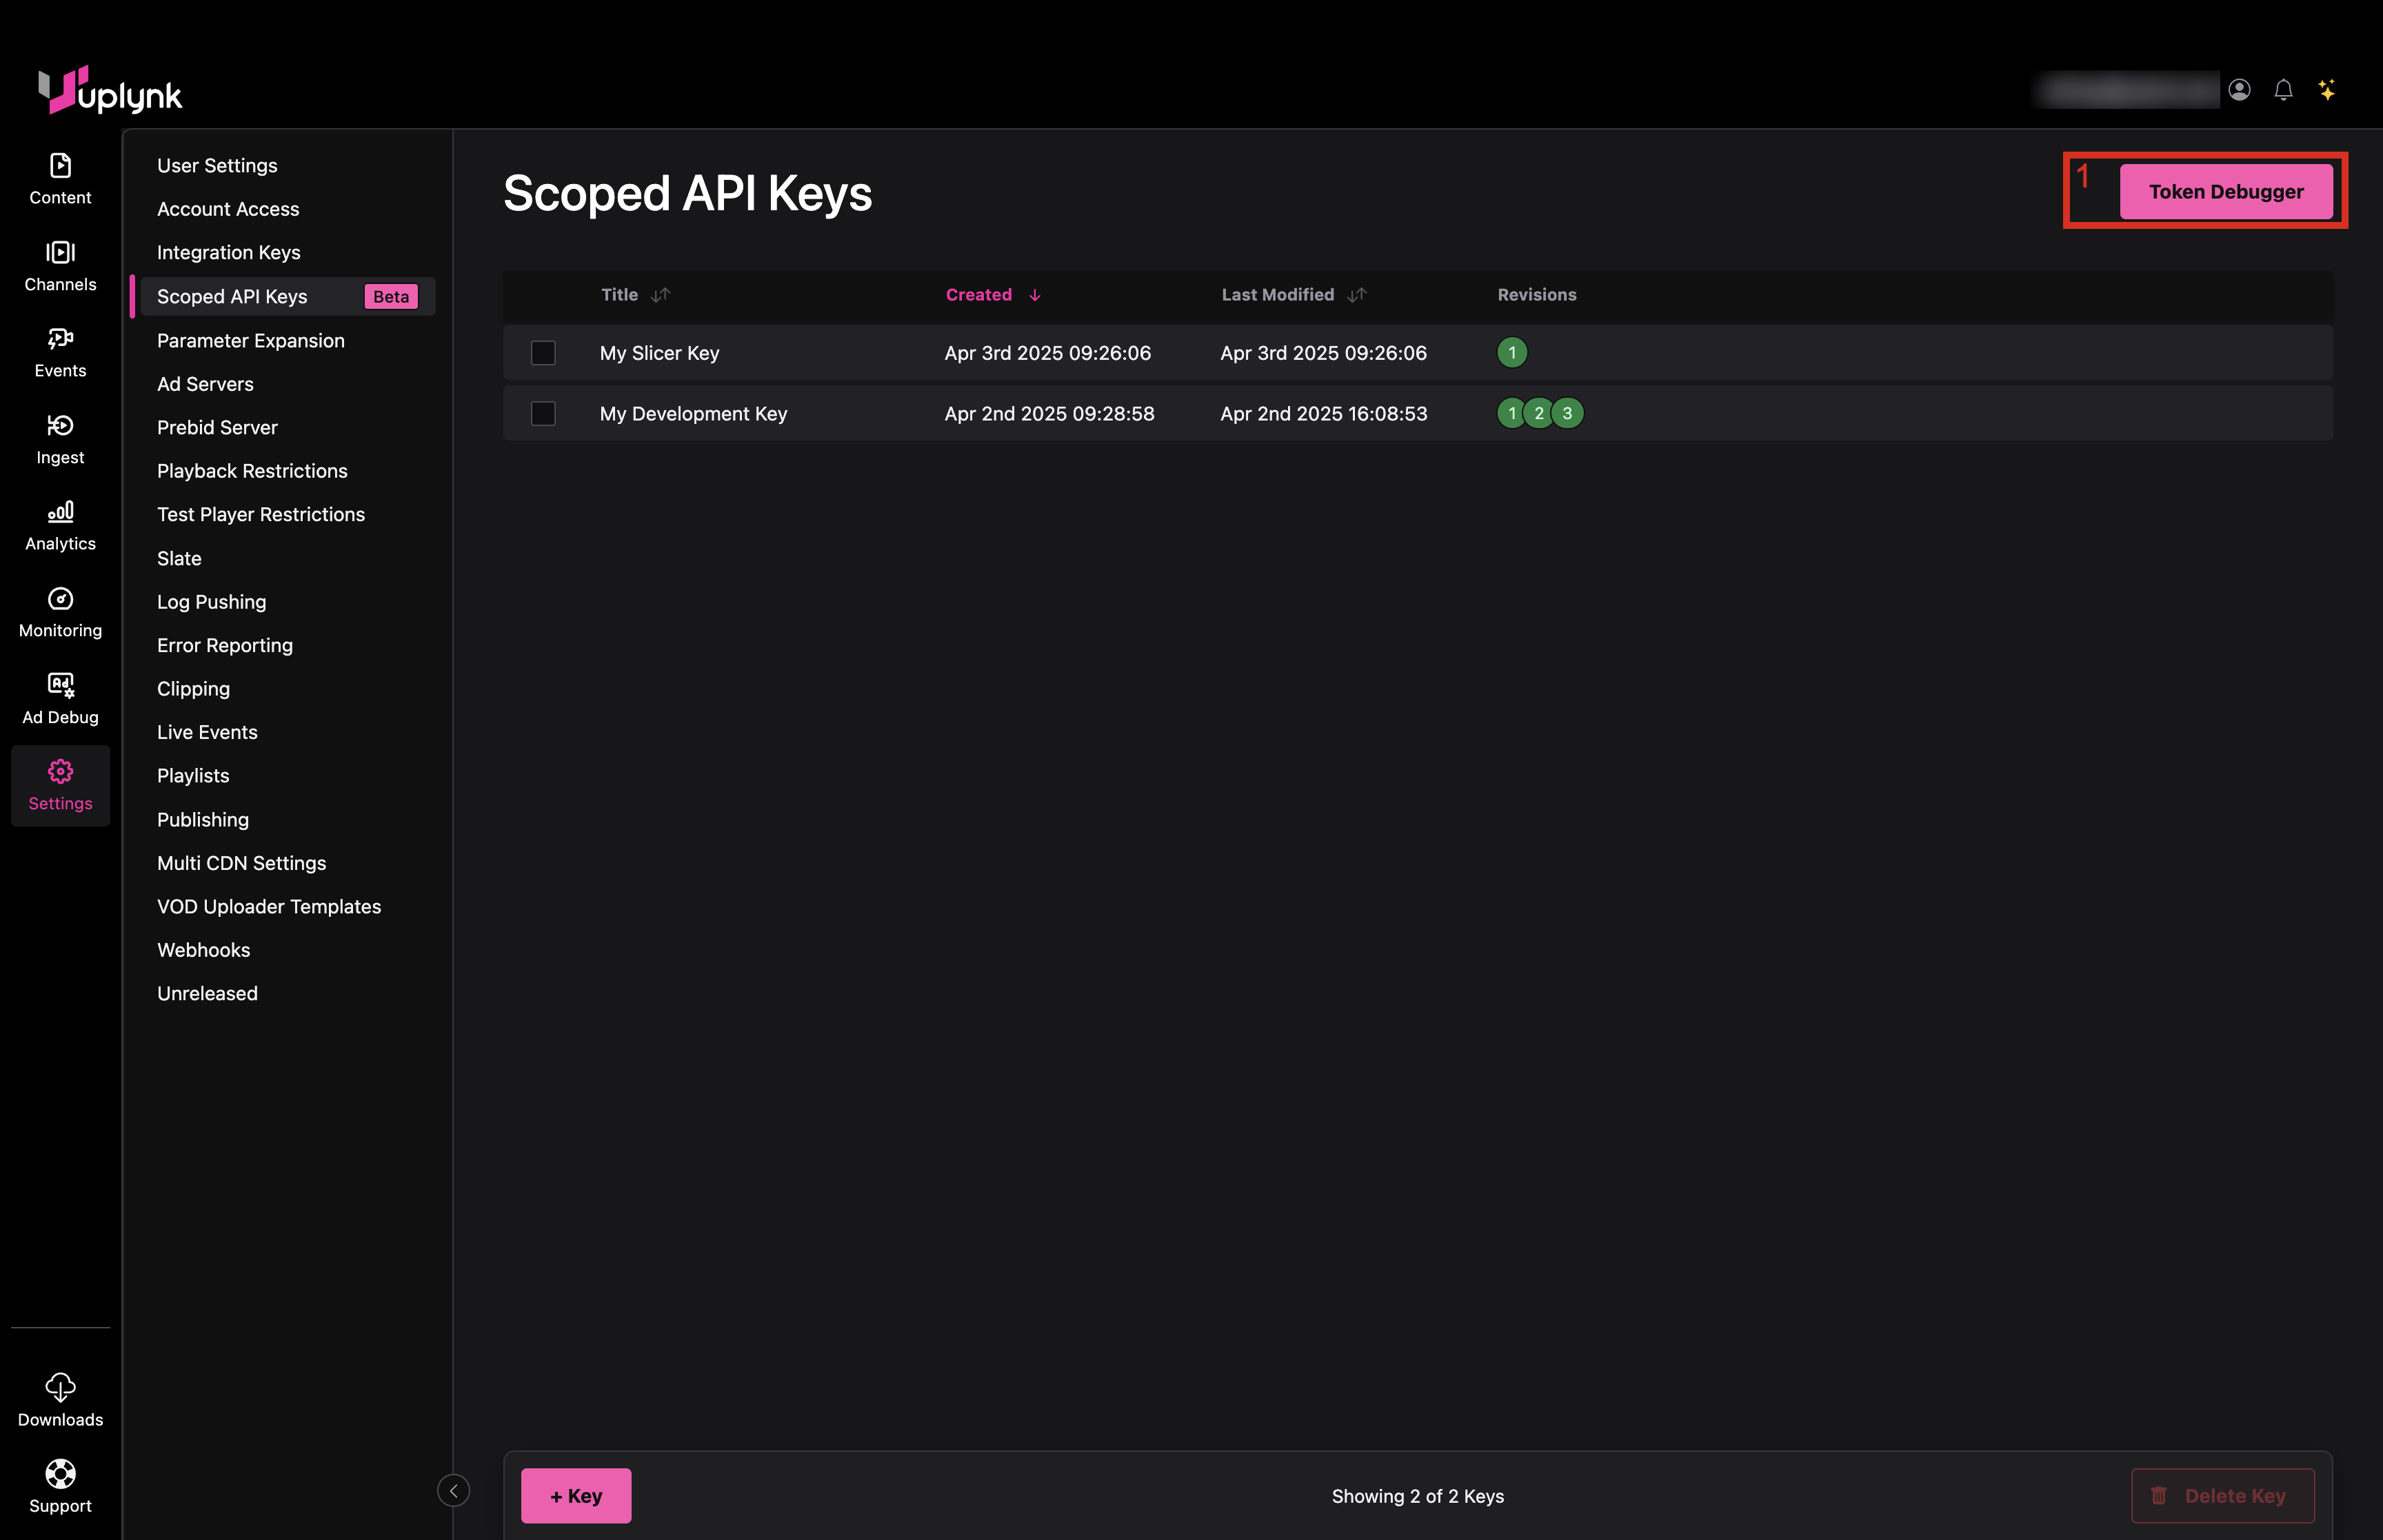
Task: Collapse the settings side panel
Action: [x=453, y=1490]
